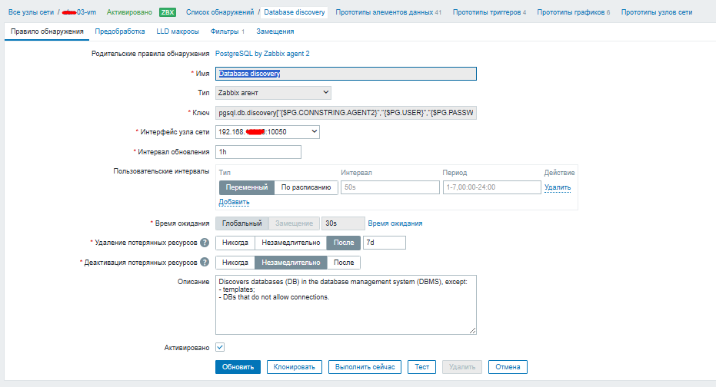
Task: Click Добавить custom interval link
Action: (234, 202)
